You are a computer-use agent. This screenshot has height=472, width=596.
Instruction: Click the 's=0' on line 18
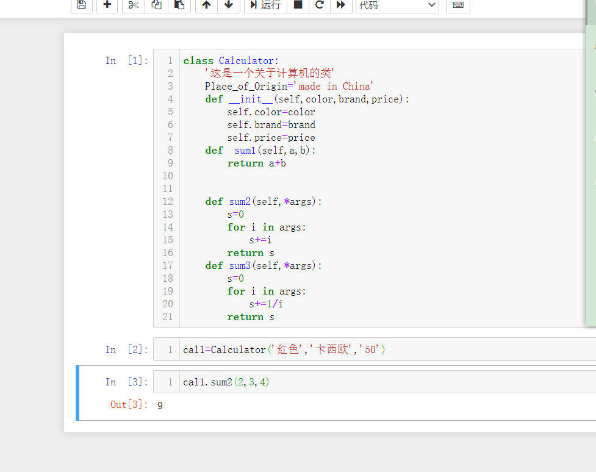(x=235, y=279)
